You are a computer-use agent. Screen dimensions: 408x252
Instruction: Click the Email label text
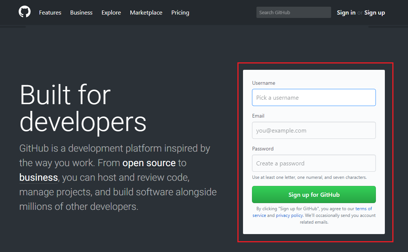coord(258,116)
